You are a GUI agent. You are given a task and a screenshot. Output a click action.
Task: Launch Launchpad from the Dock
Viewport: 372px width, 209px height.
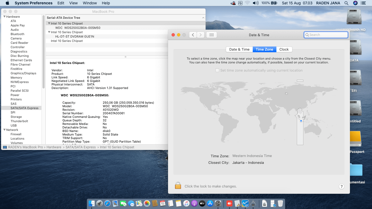click(x=100, y=203)
